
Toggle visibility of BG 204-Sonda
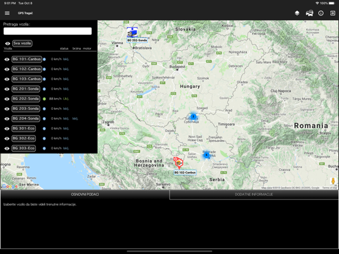(7, 118)
